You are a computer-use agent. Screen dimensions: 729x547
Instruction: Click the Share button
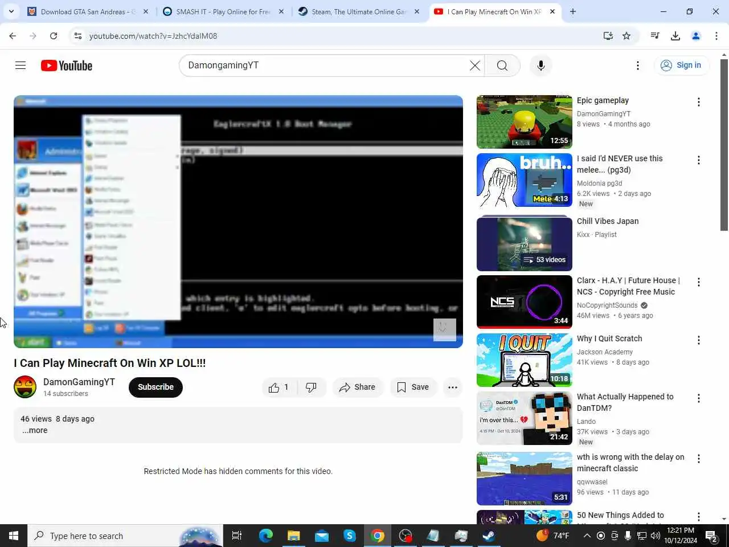[357, 387]
